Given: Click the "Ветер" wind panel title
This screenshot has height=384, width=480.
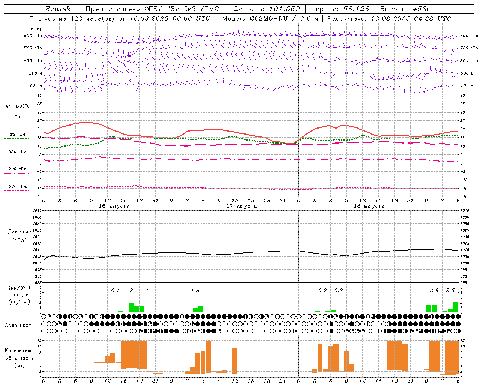Looking at the screenshot, I should 35,28.
